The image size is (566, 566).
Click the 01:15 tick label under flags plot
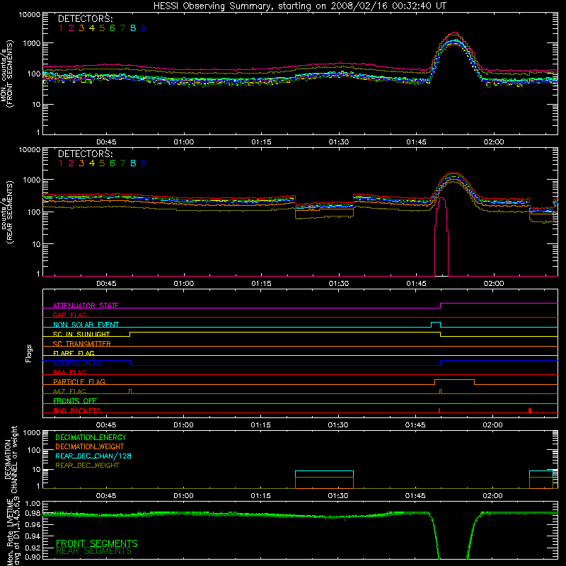coord(260,425)
